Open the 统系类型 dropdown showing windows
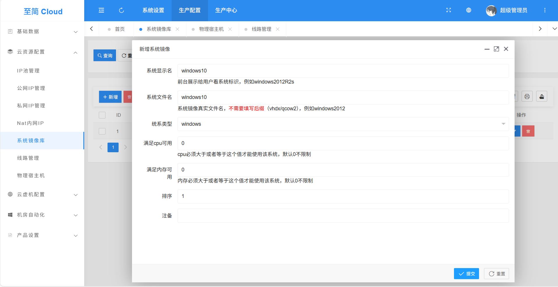 [x=343, y=124]
